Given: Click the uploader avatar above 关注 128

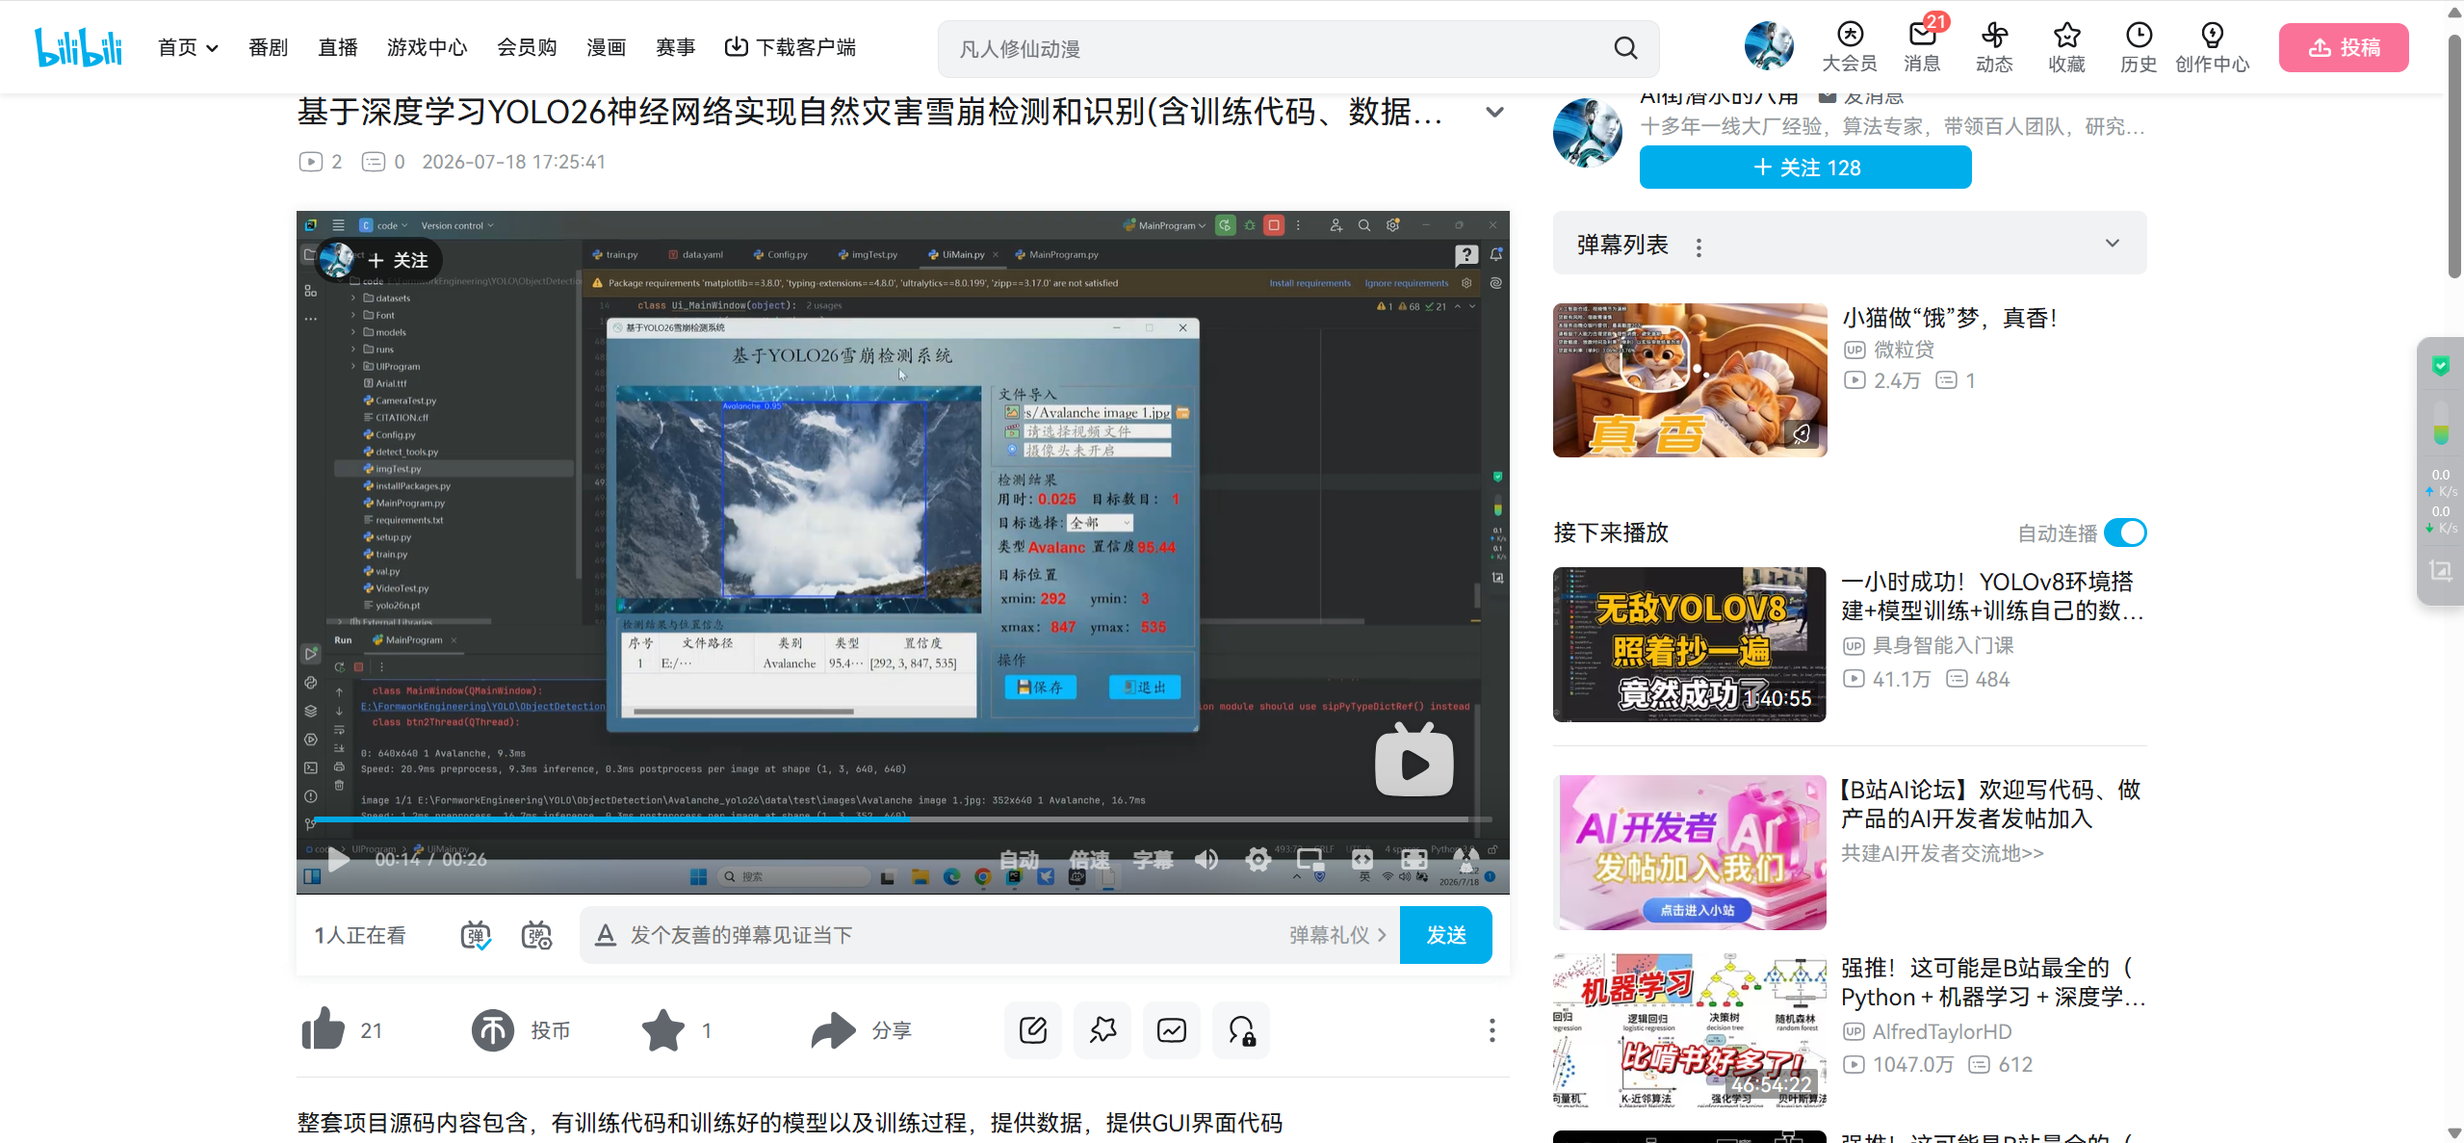Looking at the screenshot, I should click(1588, 132).
